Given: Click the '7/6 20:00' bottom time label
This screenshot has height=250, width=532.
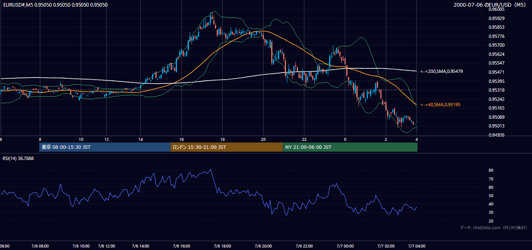Looking at the screenshot, I should (x=263, y=246).
